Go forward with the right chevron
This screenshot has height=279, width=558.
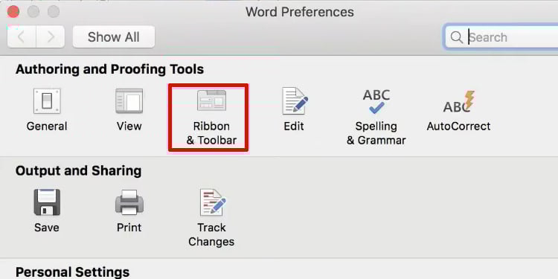[x=51, y=36]
